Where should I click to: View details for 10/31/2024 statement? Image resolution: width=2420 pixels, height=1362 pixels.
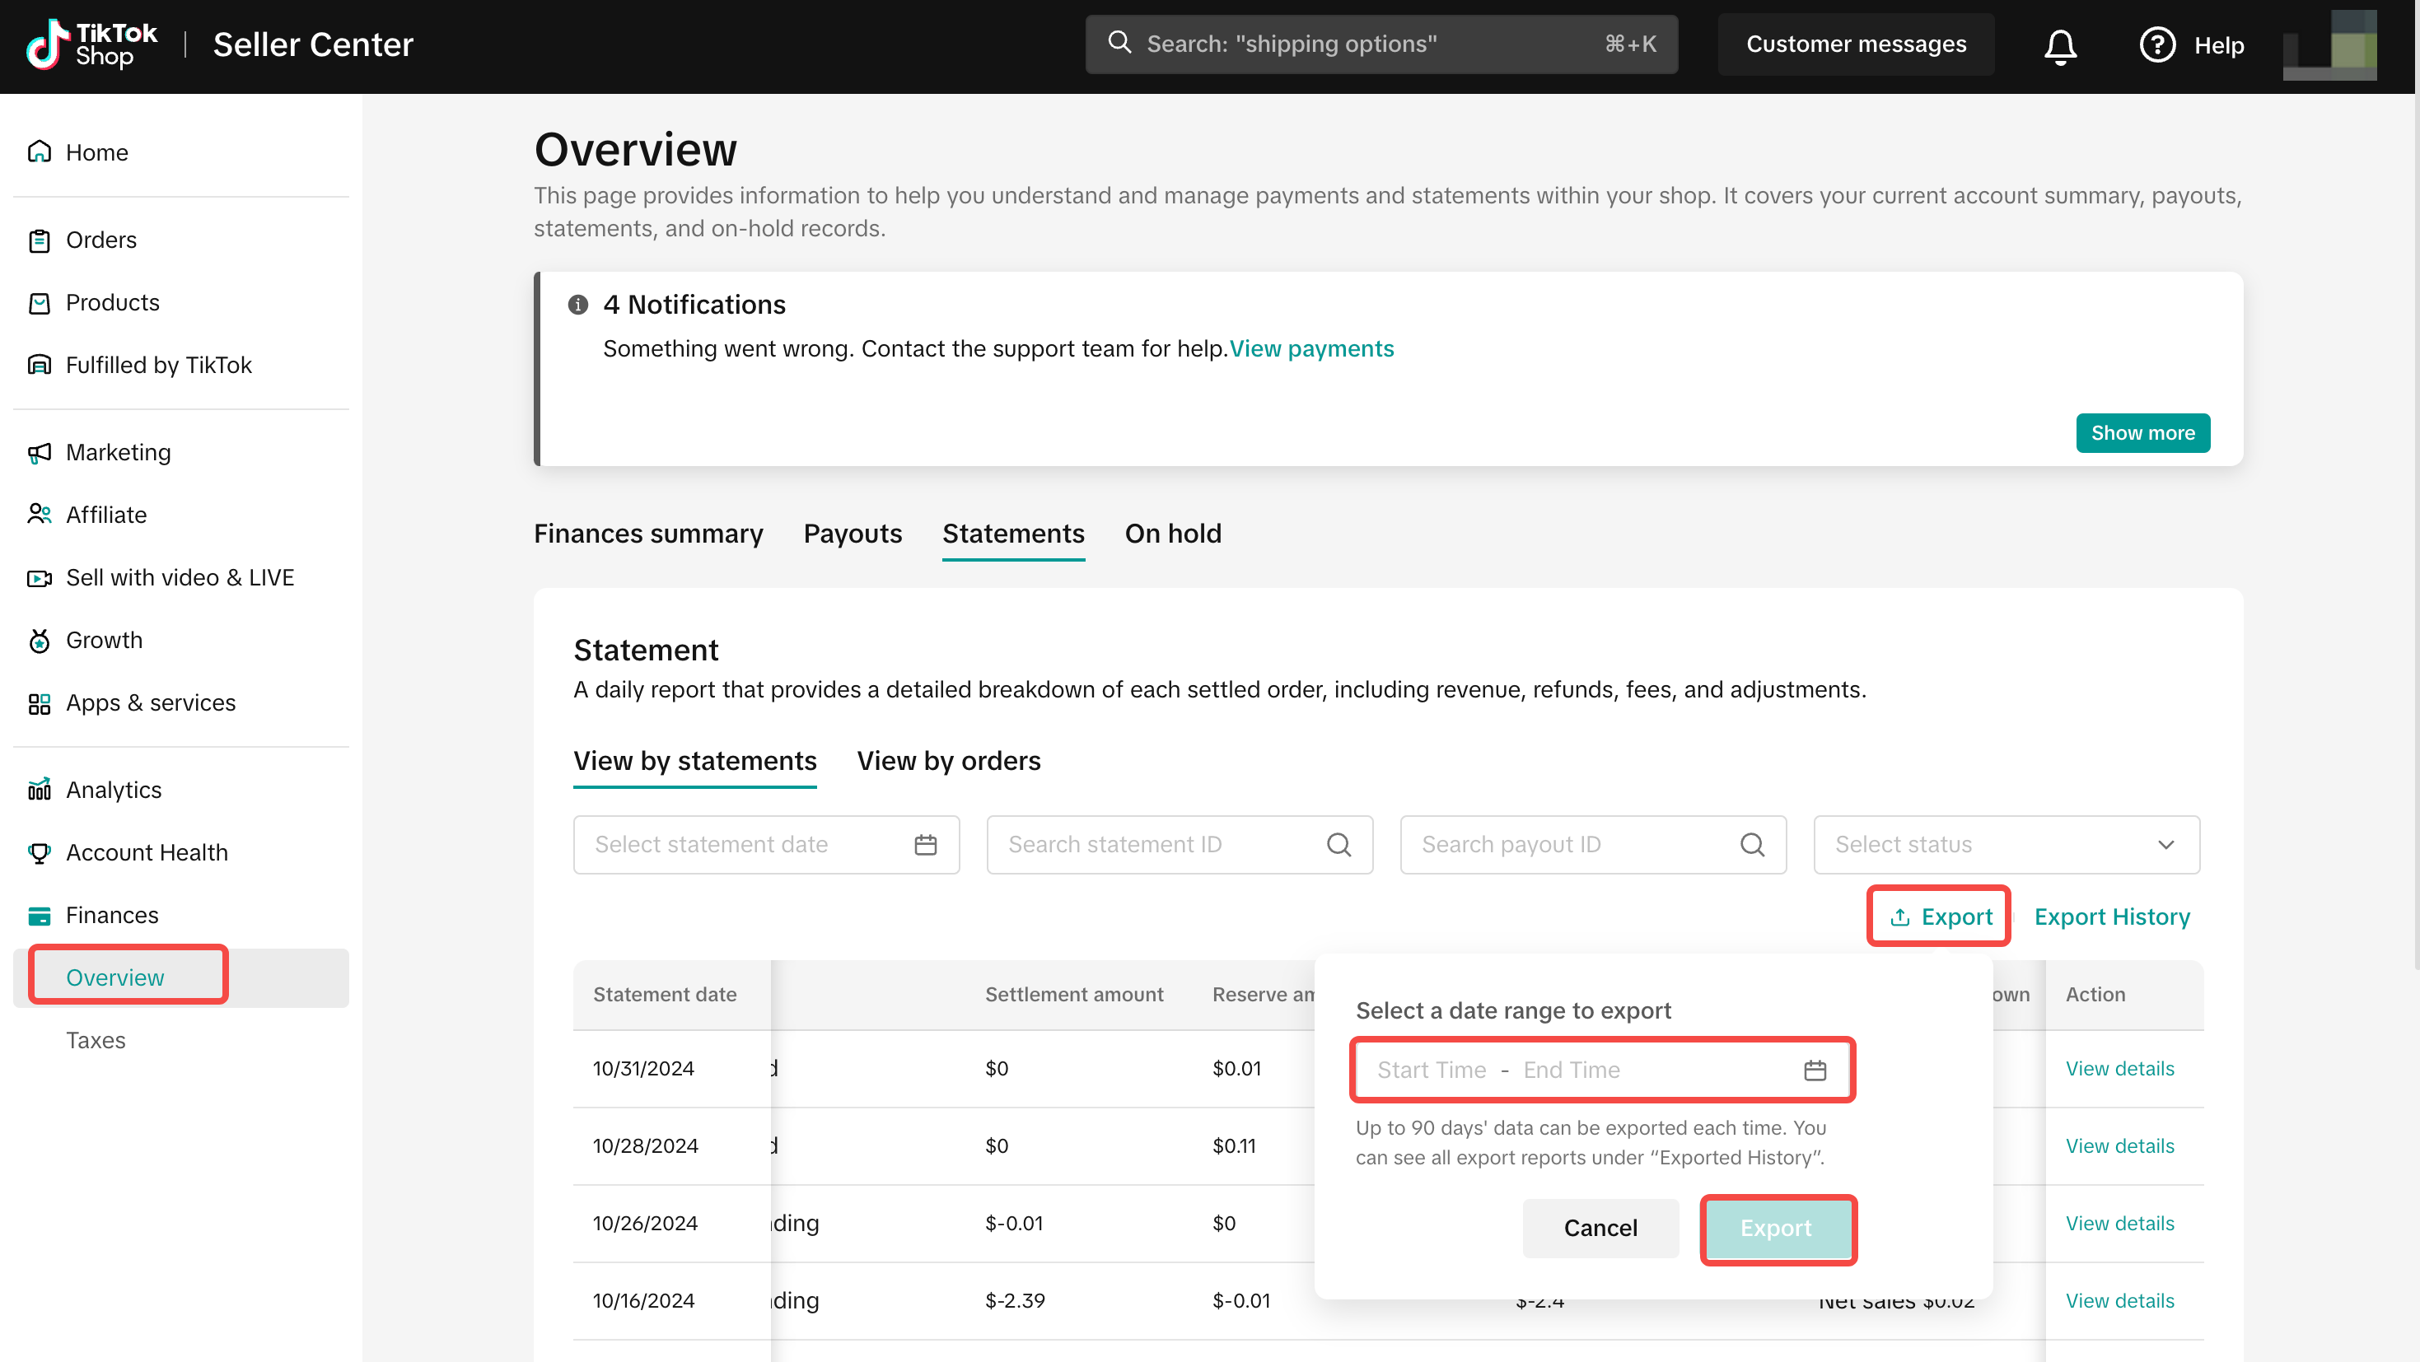tap(2119, 1069)
